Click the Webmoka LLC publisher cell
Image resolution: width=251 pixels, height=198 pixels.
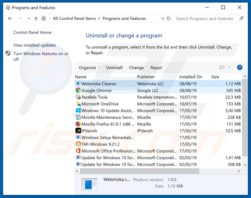151,84
